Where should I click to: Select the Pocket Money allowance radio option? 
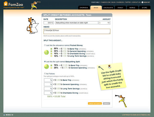tap(45, 45)
